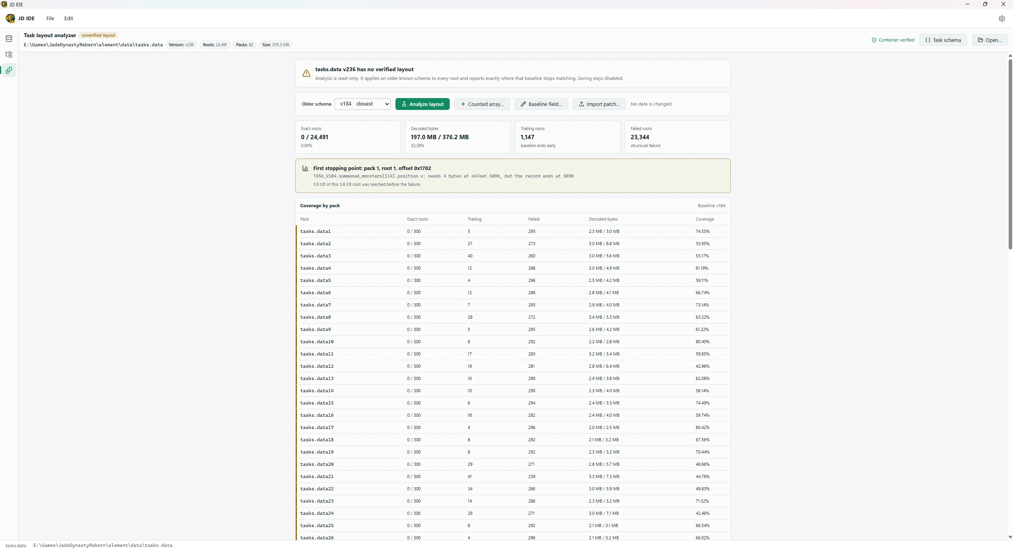Image resolution: width=1013 pixels, height=550 pixels.
Task: Open the Task schema viewer
Action: coord(943,40)
